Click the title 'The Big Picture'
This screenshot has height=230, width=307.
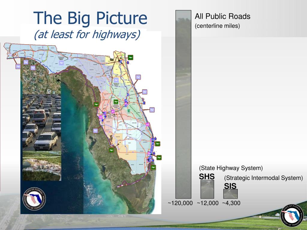[90, 18]
